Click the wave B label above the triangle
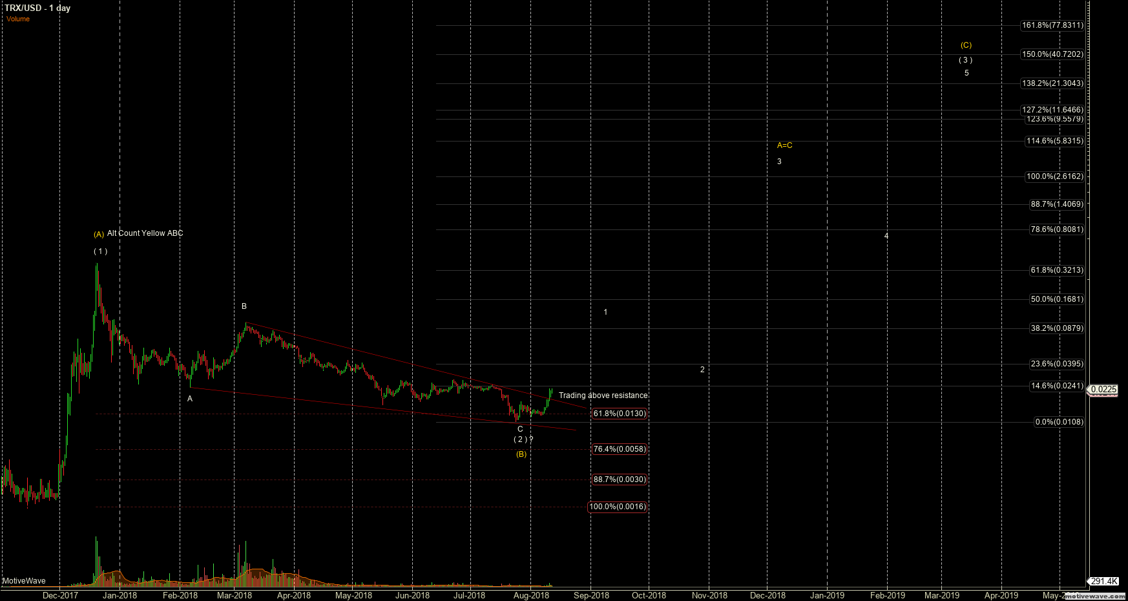The width and height of the screenshot is (1128, 601). pyautogui.click(x=244, y=306)
